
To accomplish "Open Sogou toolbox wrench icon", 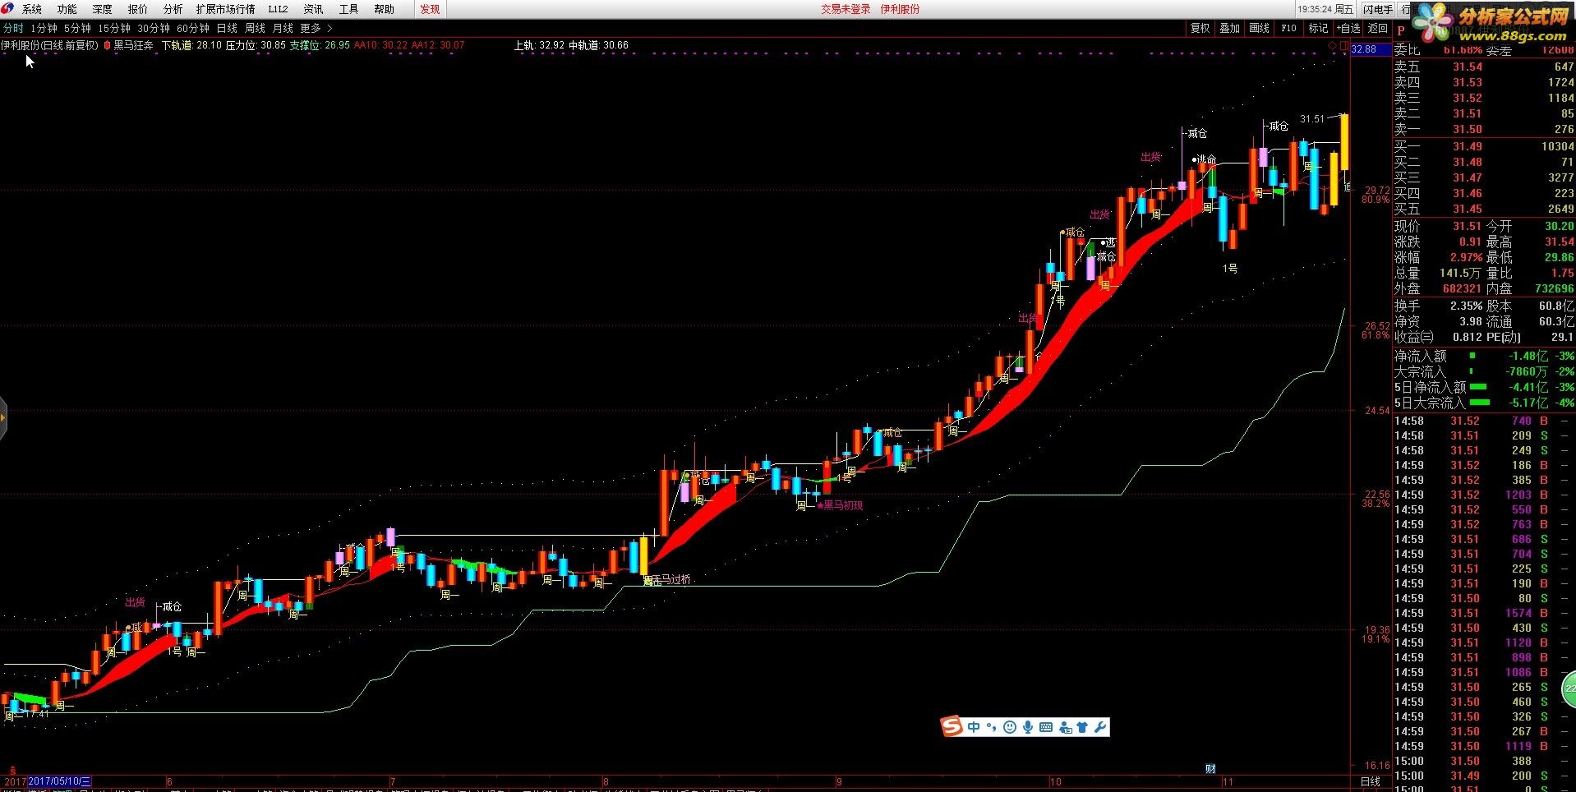I will click(1099, 727).
